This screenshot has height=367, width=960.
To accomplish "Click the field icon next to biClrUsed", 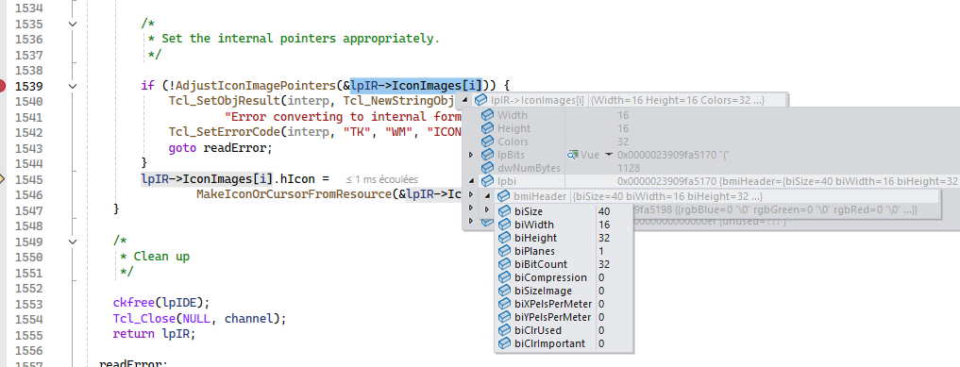I will click(x=504, y=330).
